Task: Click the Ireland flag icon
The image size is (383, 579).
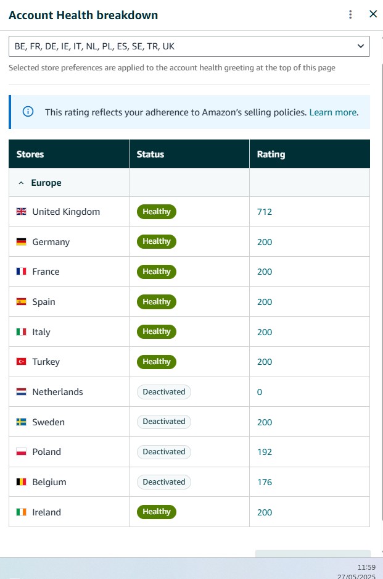Action: [x=22, y=512]
